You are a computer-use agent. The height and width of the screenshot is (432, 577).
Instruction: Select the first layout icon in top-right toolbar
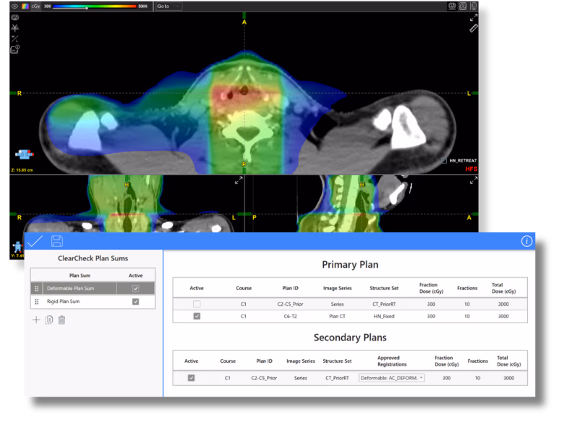452,6
